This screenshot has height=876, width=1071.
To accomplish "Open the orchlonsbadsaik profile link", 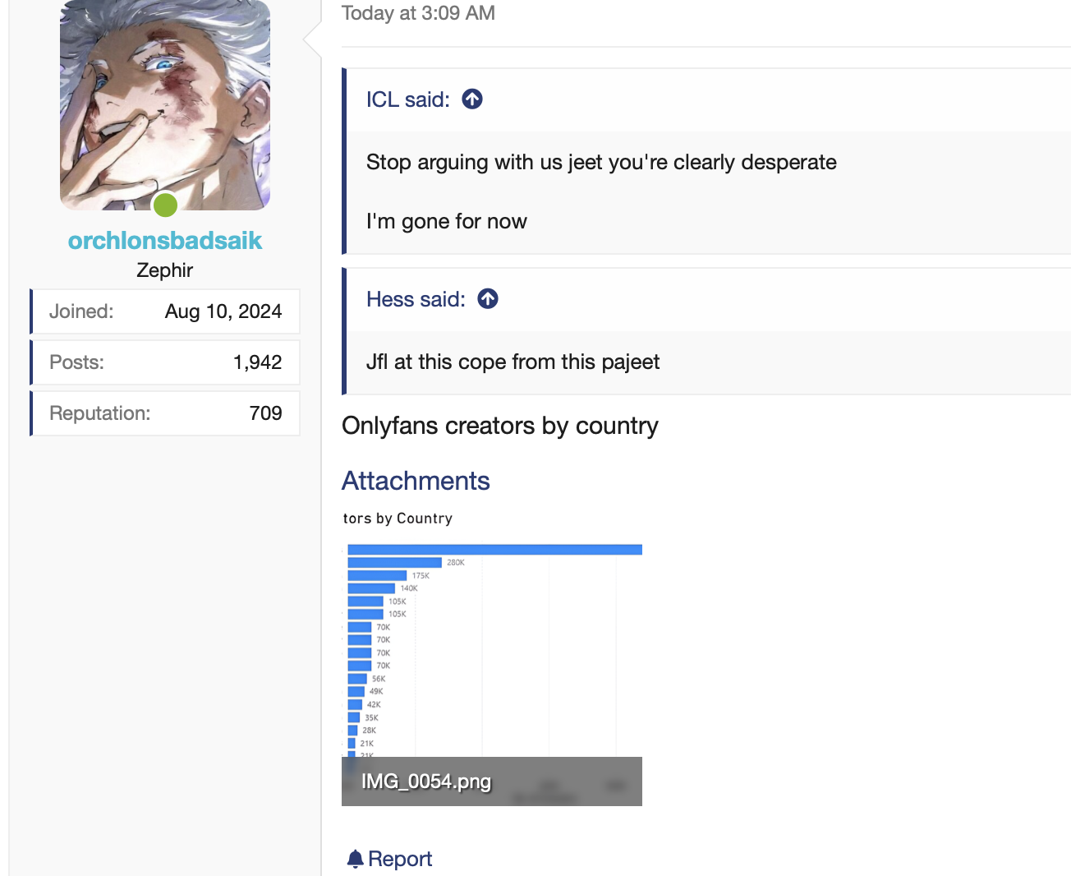I will point(165,241).
